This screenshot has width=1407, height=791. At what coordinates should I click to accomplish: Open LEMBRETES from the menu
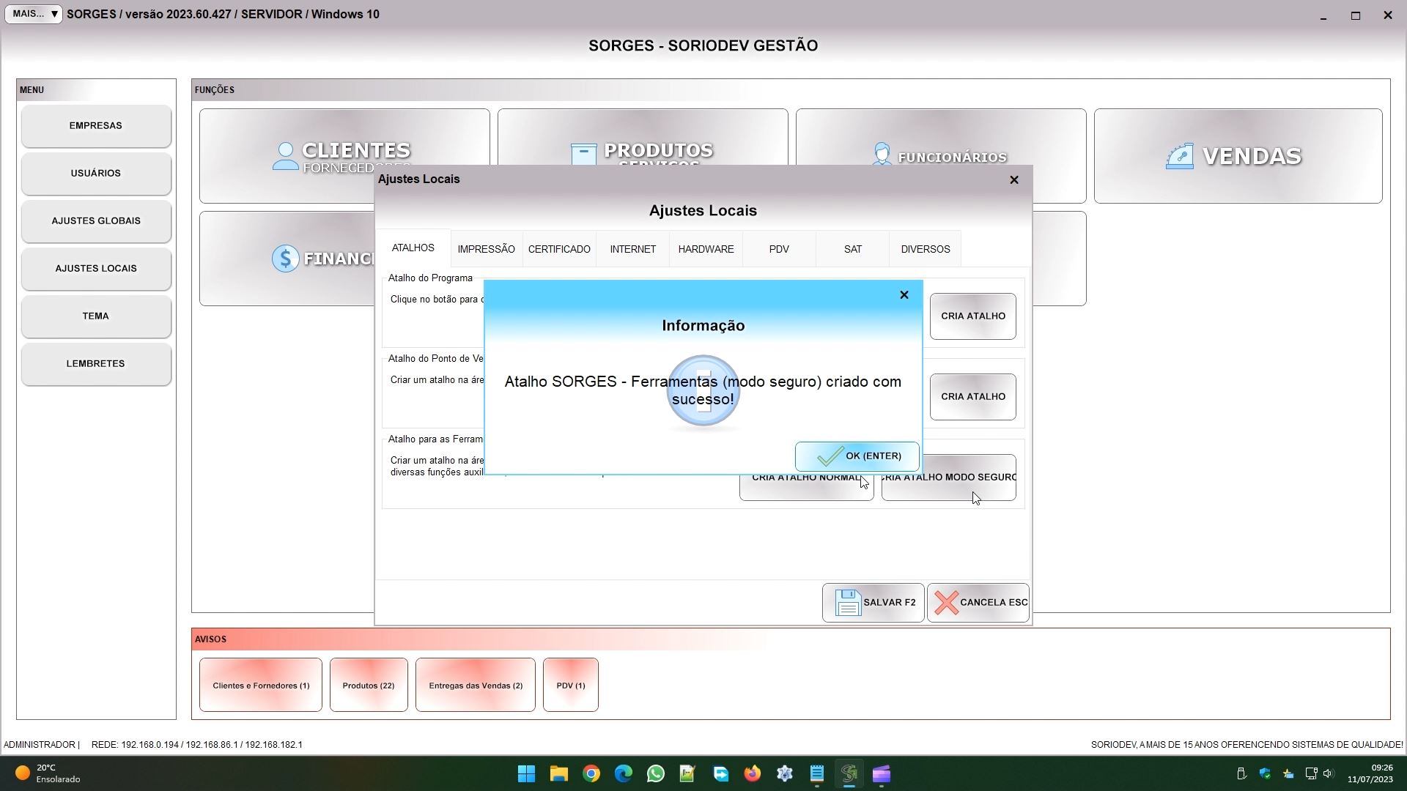pos(96,364)
